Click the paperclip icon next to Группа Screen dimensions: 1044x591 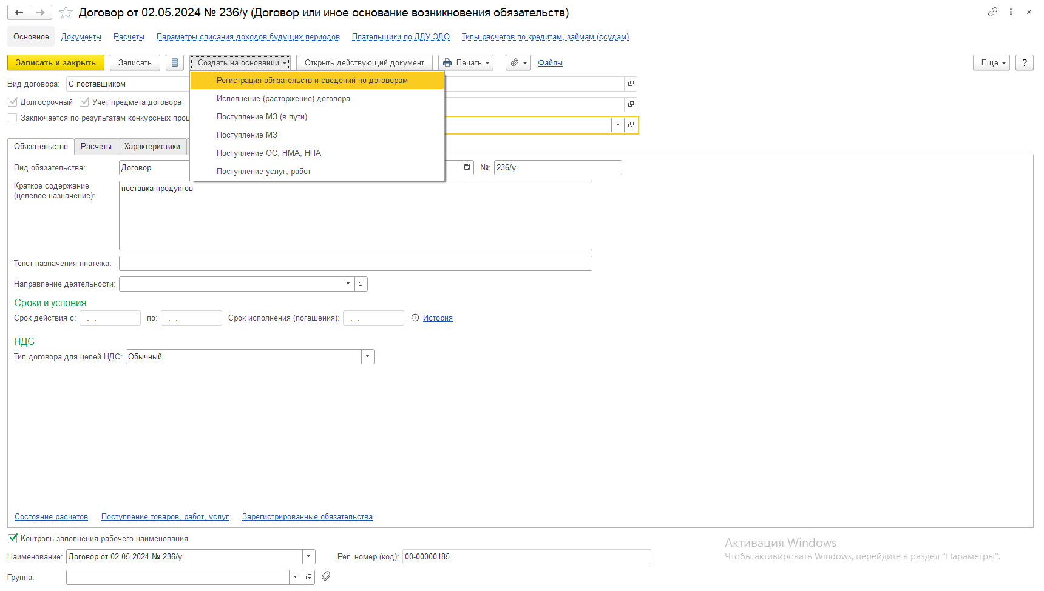point(326,576)
